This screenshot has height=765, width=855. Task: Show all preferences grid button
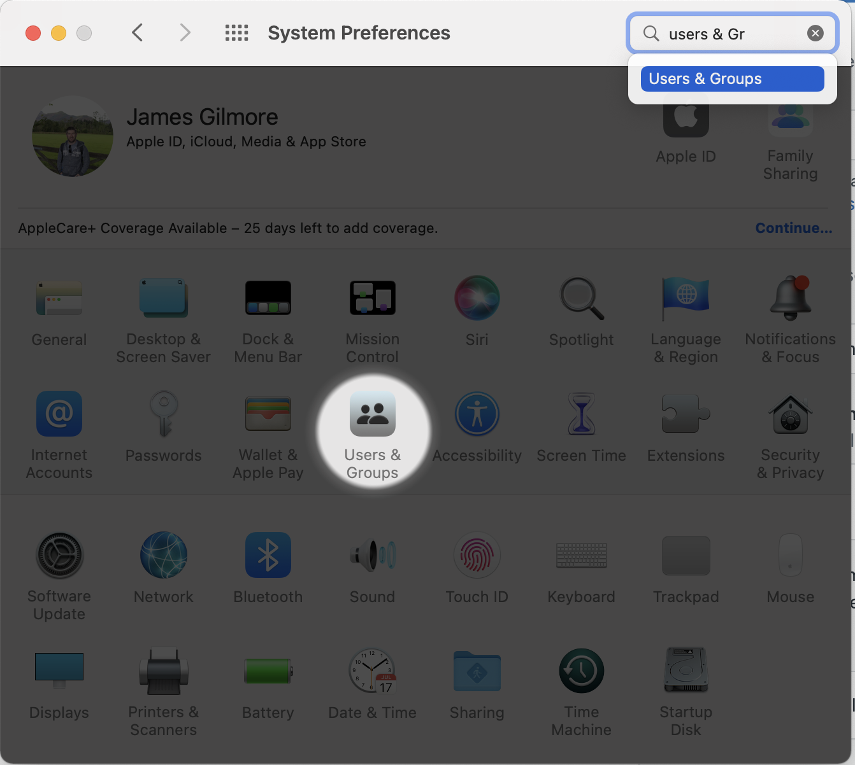click(x=237, y=33)
